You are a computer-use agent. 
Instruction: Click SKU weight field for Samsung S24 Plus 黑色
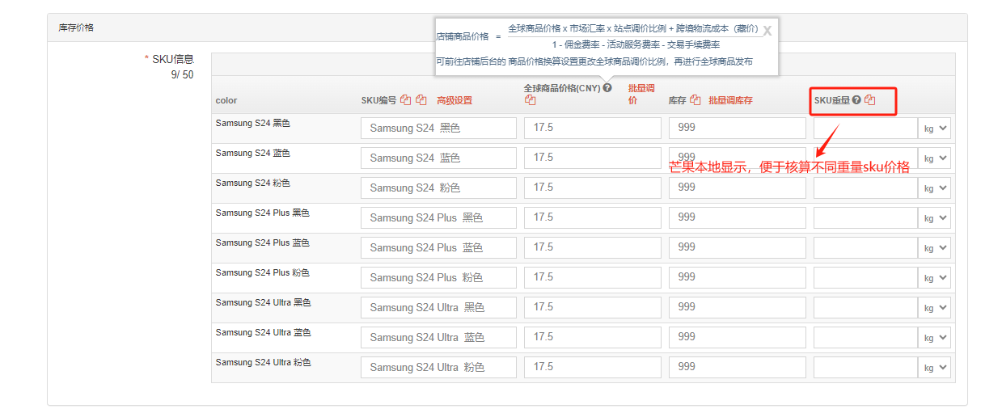coord(866,218)
